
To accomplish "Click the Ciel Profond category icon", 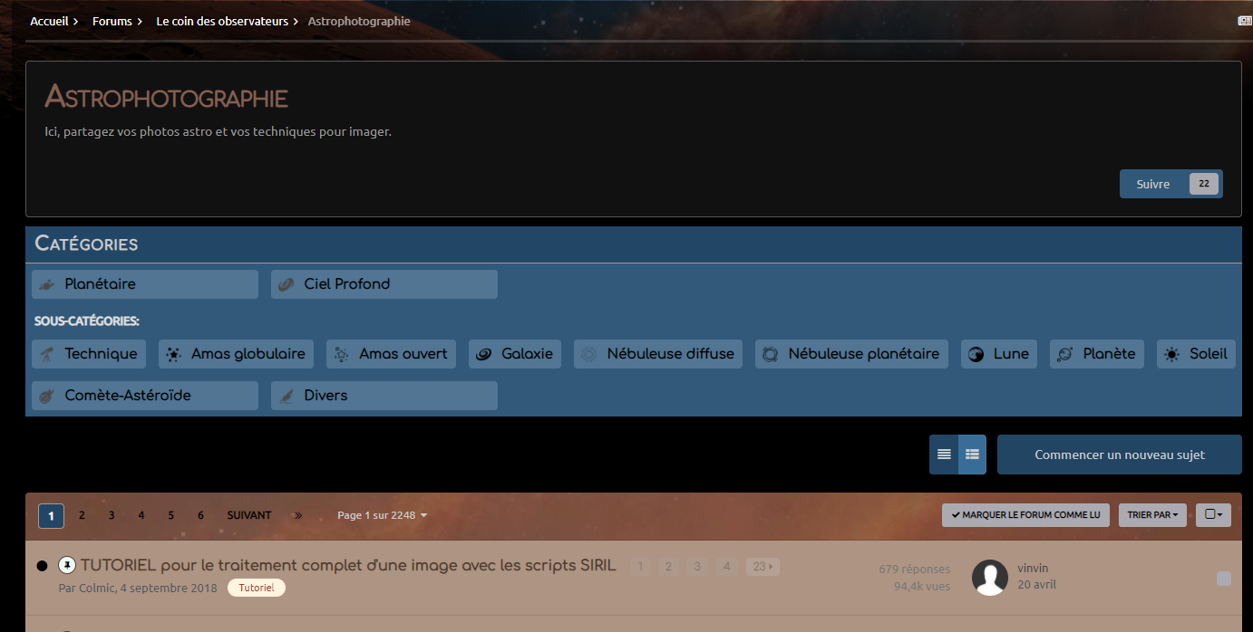I will click(286, 284).
